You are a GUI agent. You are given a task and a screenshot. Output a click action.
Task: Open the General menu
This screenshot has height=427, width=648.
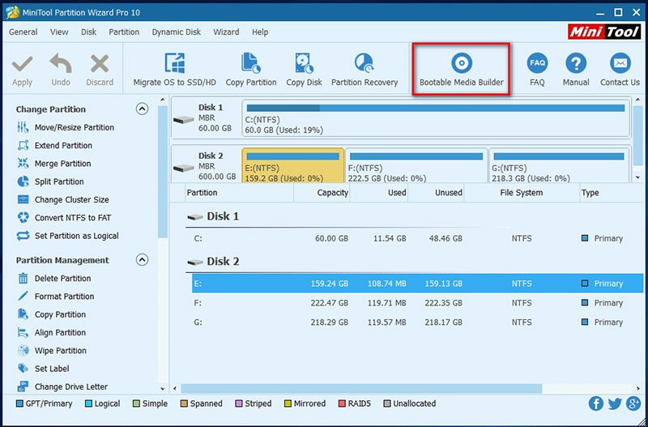click(23, 32)
